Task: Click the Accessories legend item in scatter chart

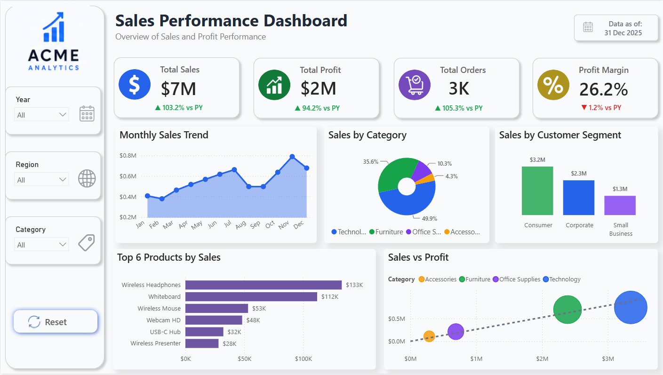Action: 438,279
